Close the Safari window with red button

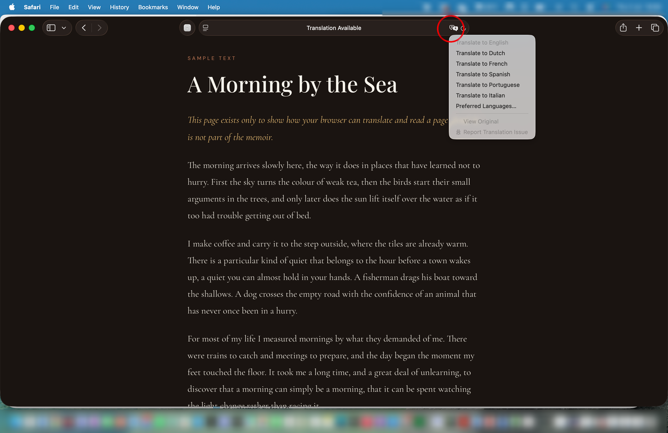(x=11, y=28)
